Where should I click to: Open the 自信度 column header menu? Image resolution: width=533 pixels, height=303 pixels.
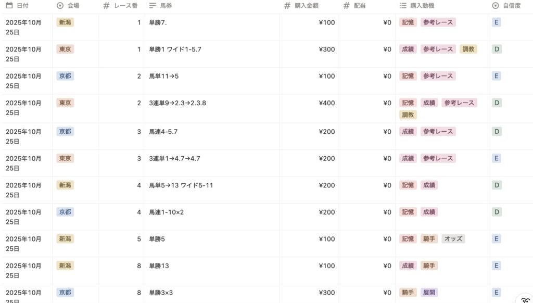click(x=509, y=6)
